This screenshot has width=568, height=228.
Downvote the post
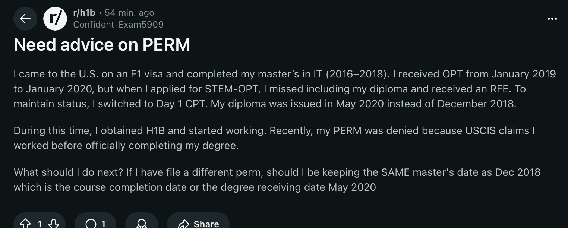54,224
